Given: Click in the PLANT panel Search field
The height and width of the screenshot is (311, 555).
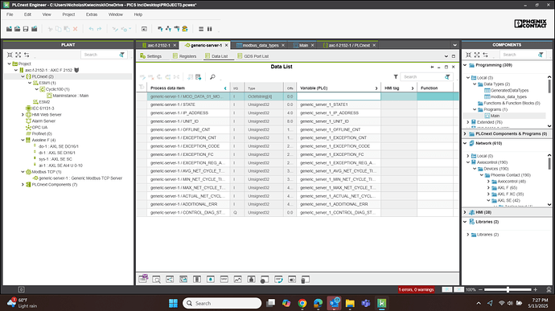Looking at the screenshot, I should tap(100, 55).
